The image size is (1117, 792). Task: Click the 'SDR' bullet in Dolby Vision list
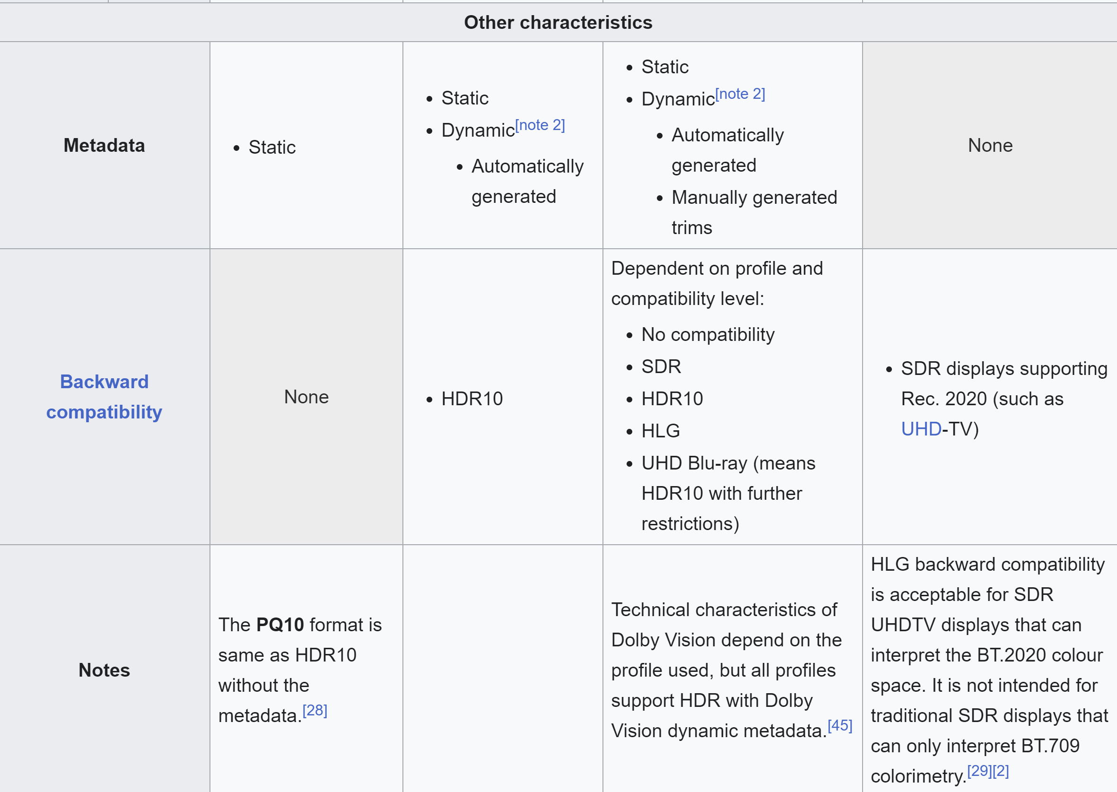coord(661,367)
